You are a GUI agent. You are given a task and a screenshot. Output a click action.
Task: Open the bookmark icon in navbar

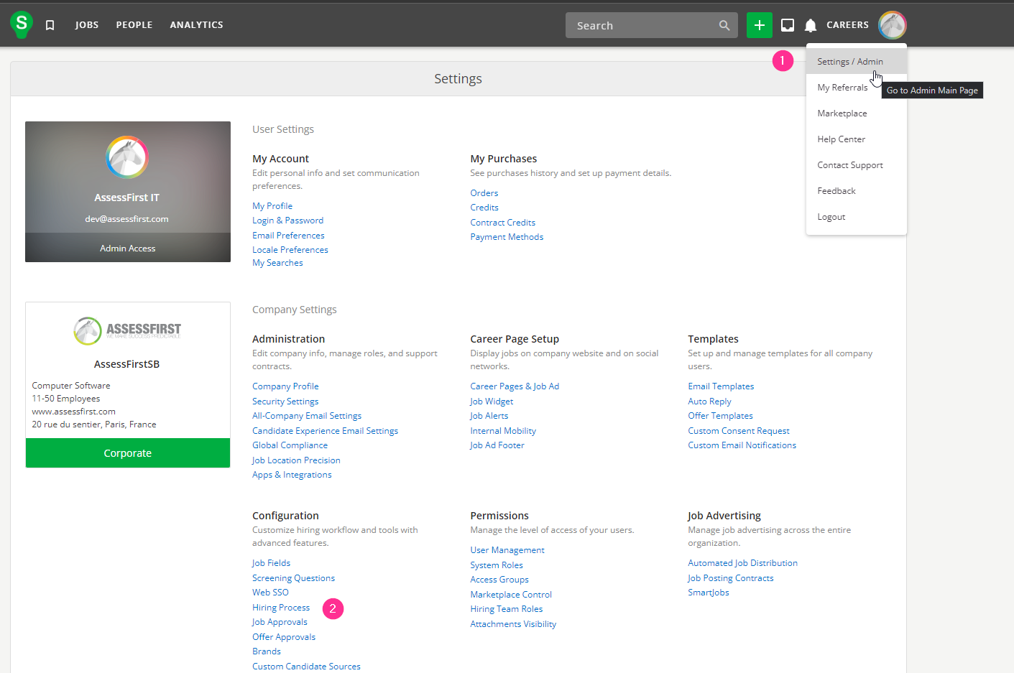tap(50, 25)
